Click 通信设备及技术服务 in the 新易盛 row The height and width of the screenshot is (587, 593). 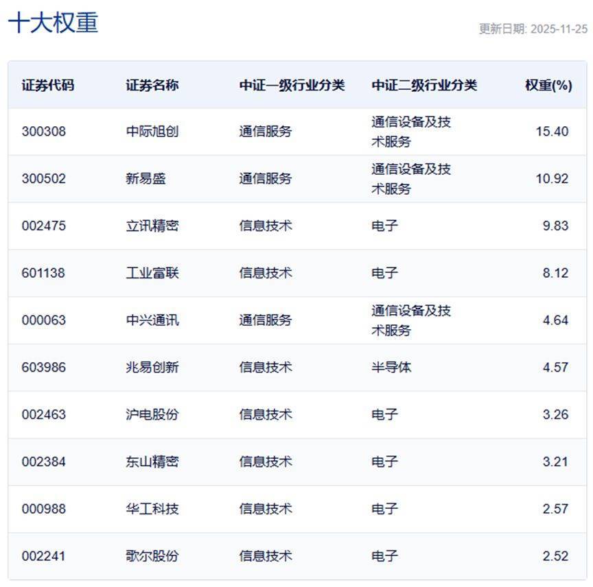click(x=411, y=178)
